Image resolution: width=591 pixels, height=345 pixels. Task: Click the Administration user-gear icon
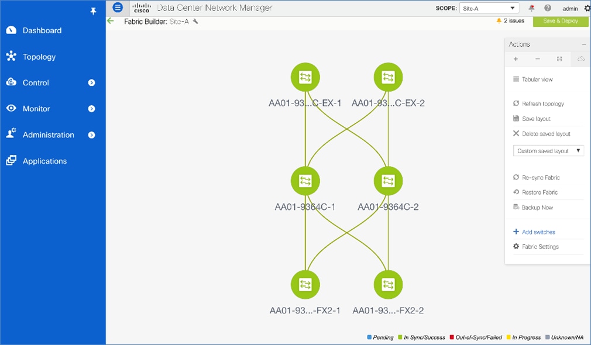11,133
